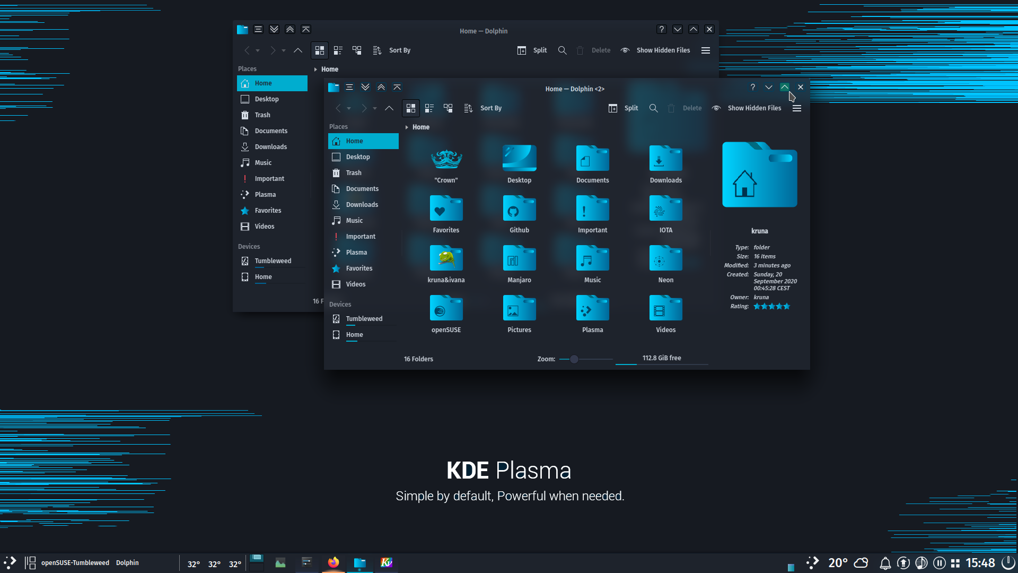
Task: Select Plasma in Dolphin <2> Places panel
Action: tap(363, 253)
